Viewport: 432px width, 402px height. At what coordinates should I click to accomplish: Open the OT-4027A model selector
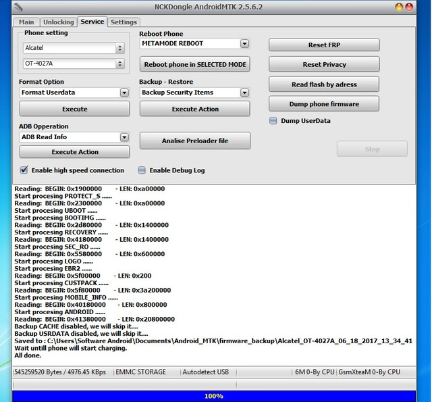(x=74, y=64)
